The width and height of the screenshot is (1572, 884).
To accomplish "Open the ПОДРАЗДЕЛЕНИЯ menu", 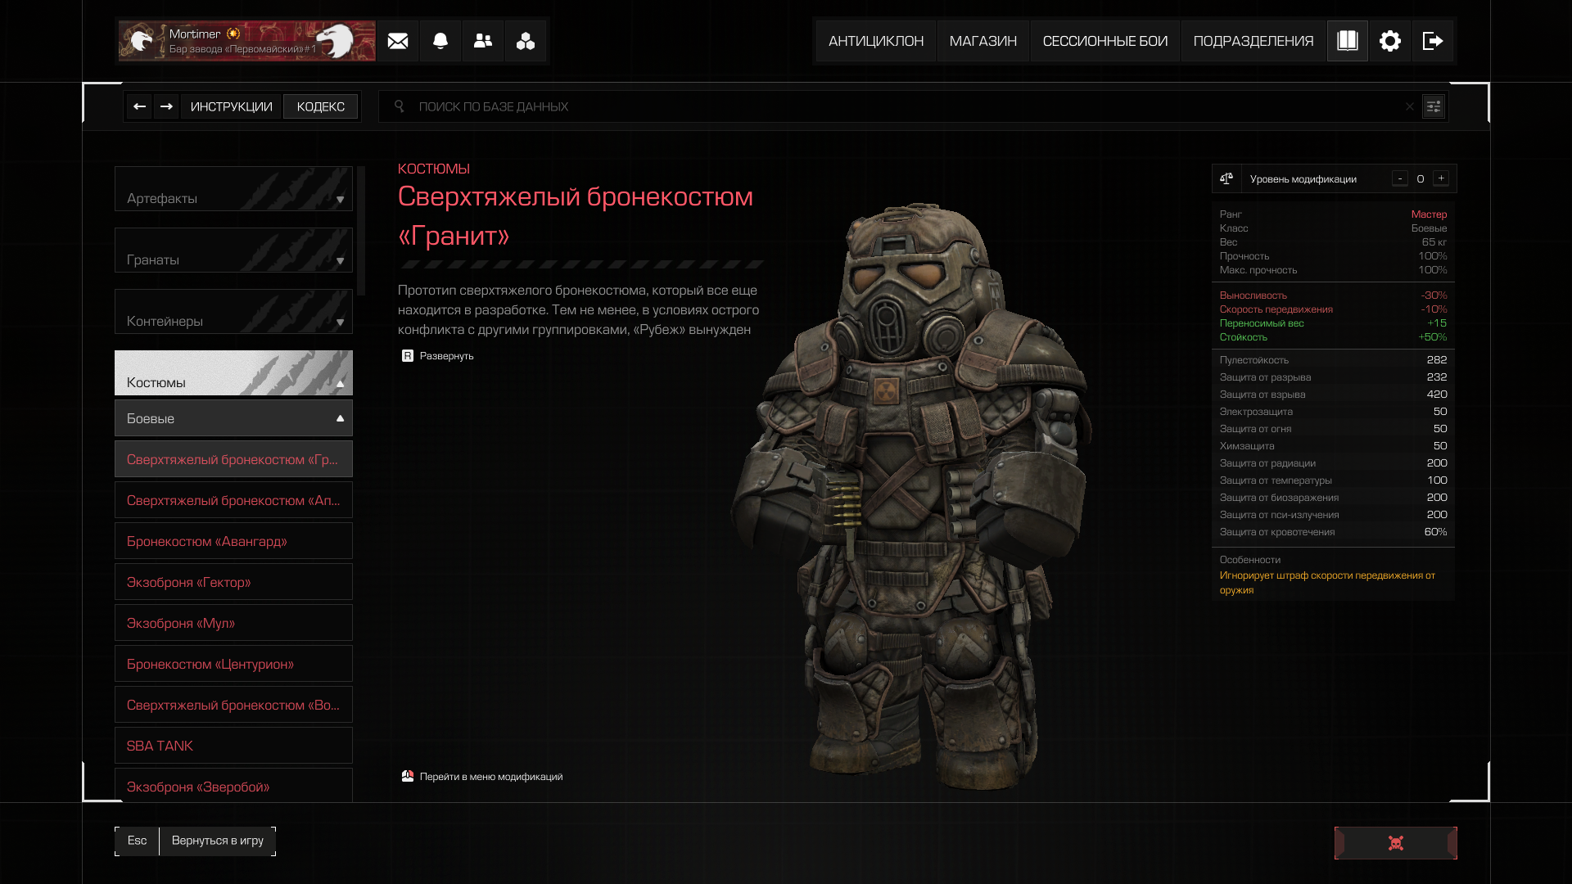I will point(1254,41).
